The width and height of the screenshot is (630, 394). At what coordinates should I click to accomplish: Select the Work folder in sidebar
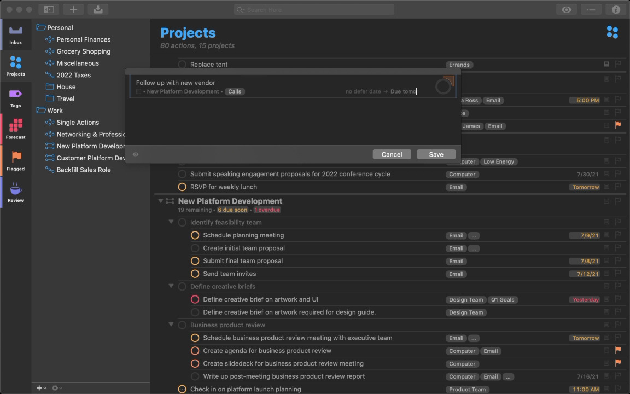pyautogui.click(x=55, y=111)
